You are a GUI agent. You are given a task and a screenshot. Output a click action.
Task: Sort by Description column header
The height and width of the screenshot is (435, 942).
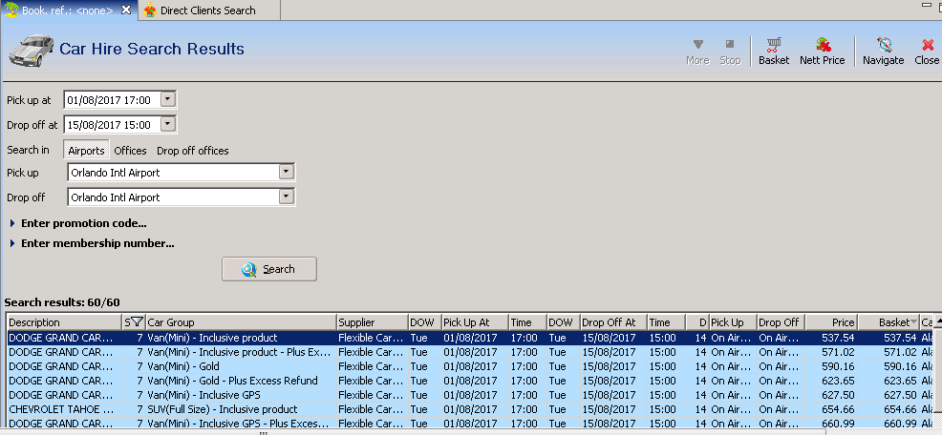[64, 322]
